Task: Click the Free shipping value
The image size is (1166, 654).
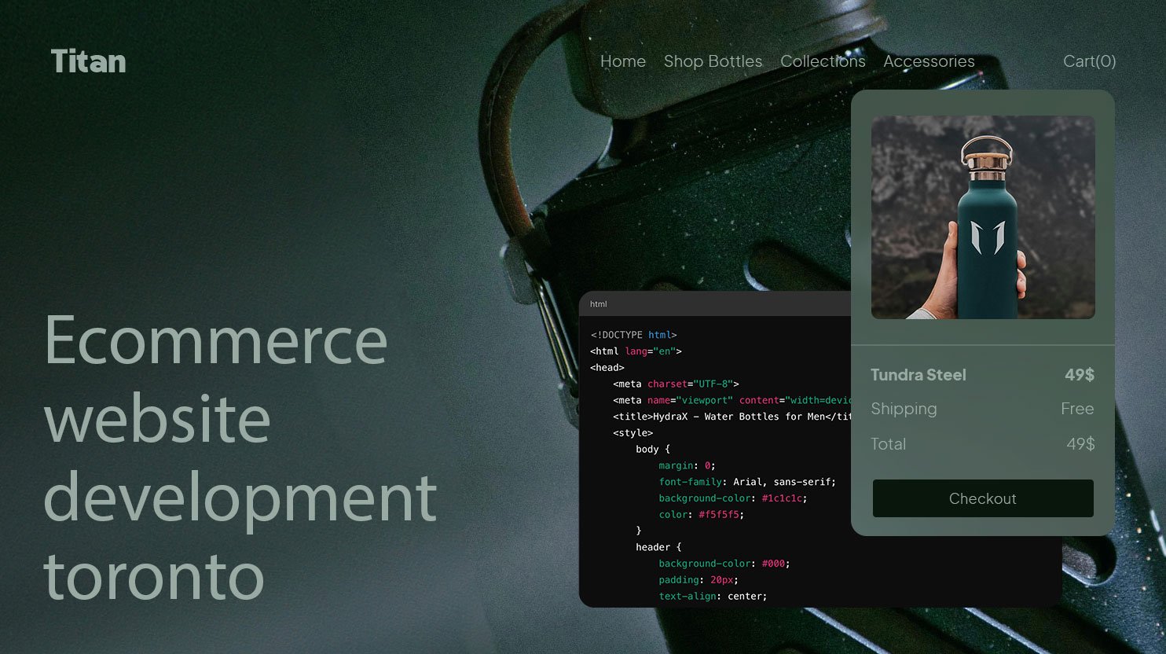Action: click(x=1077, y=409)
